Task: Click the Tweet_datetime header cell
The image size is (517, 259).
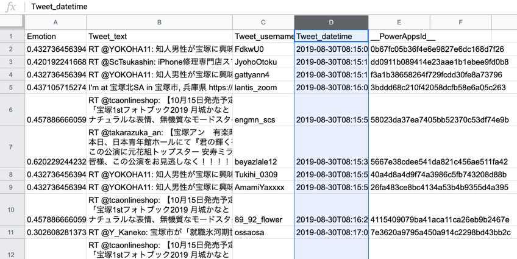Action: (x=332, y=36)
